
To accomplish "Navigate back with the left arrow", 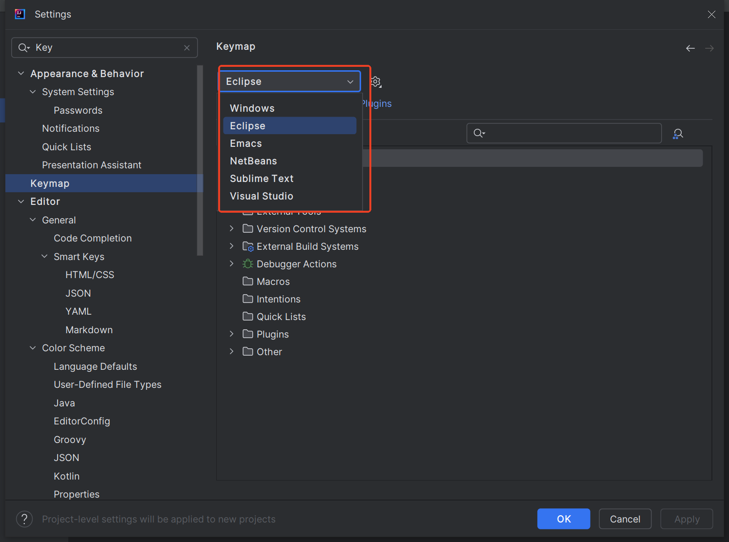I will coord(690,48).
